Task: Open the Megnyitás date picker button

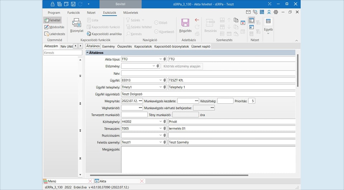Action: [140, 101]
